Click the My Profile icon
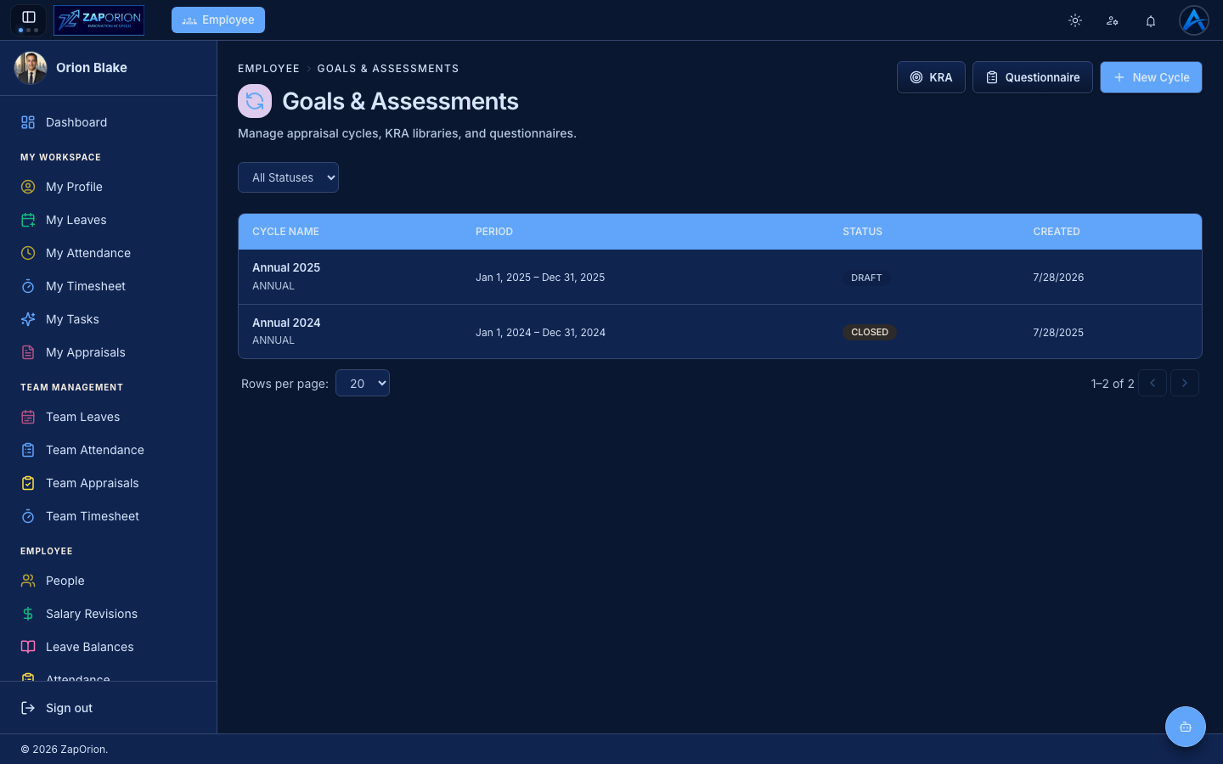This screenshot has width=1223, height=764. 28,187
